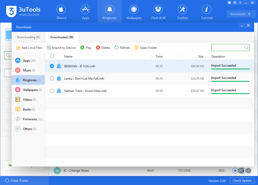Image resolution: width=258 pixels, height=185 pixels.
Task: Click the 114.70 KB size value
Action: click(x=197, y=79)
